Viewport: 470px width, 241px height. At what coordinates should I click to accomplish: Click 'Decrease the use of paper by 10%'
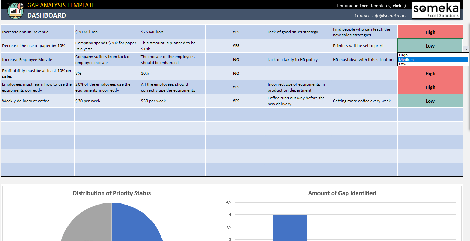(x=38, y=46)
